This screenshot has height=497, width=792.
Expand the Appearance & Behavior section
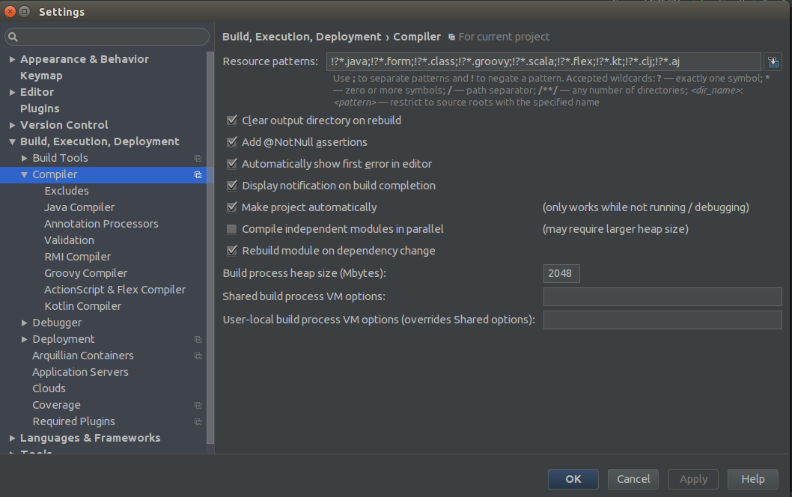pyautogui.click(x=12, y=59)
